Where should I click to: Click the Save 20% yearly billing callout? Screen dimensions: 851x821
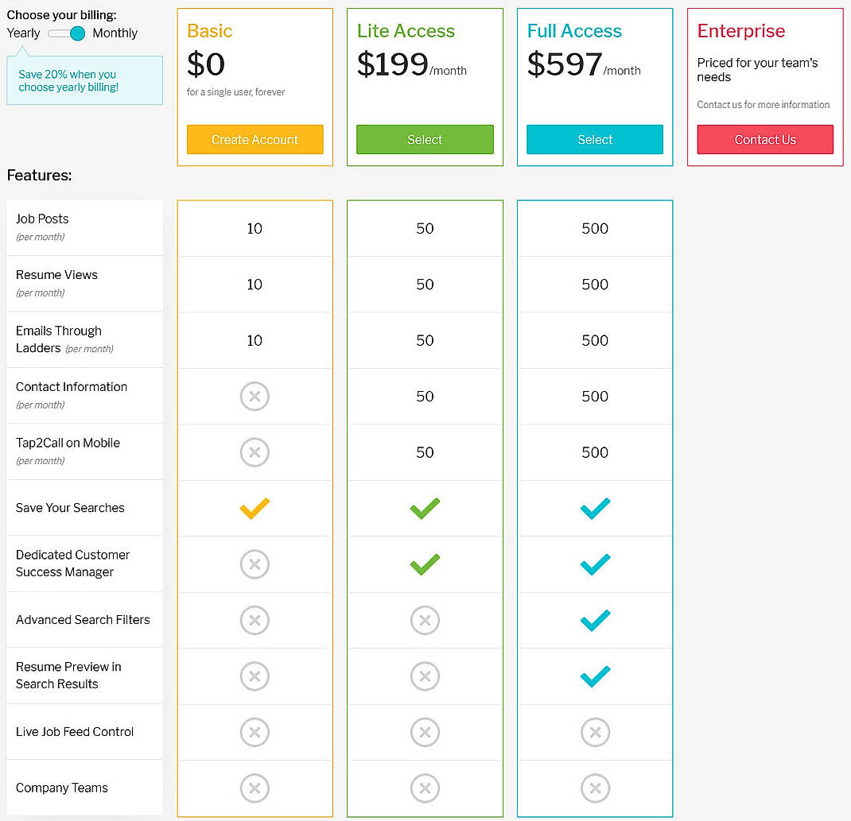84,80
